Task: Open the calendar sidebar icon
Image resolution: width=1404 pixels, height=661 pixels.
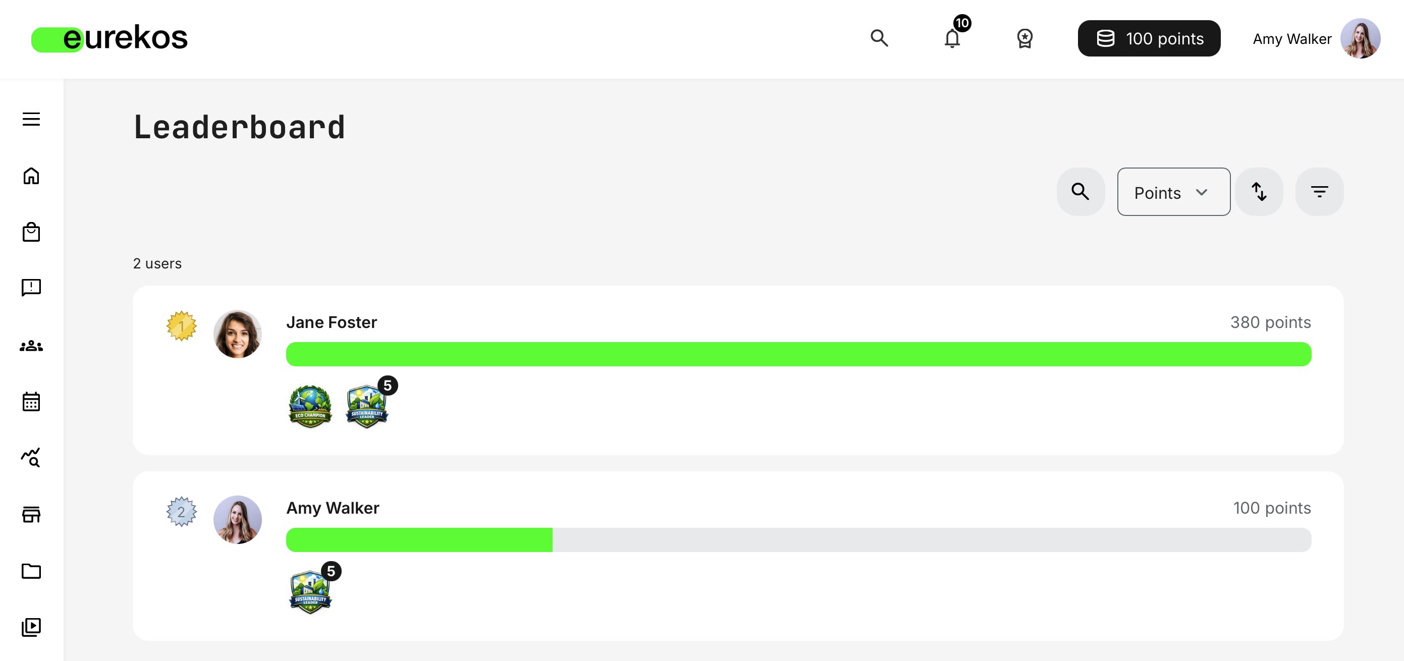Action: pos(31,402)
